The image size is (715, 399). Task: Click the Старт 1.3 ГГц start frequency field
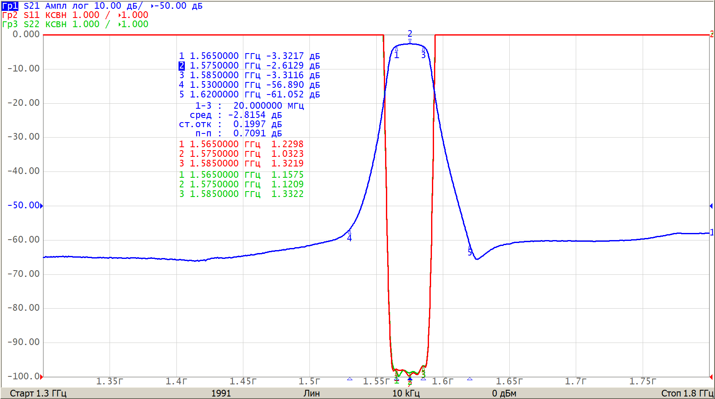pos(38,393)
